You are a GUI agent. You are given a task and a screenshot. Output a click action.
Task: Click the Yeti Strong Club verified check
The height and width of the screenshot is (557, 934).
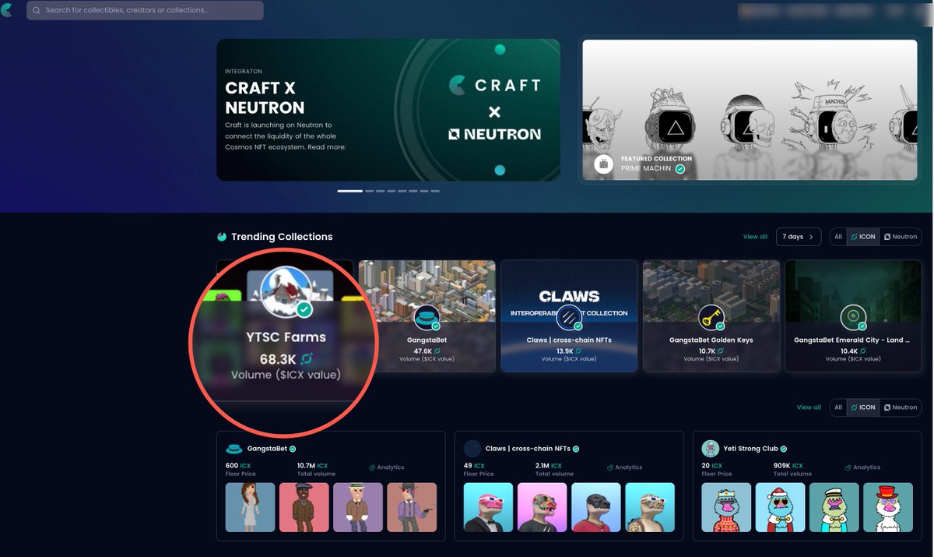coord(784,449)
